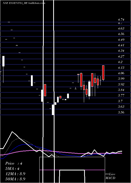Click the '12MA : 3.9' readout
Viewport: 131px width, 183px height.
point(15,174)
